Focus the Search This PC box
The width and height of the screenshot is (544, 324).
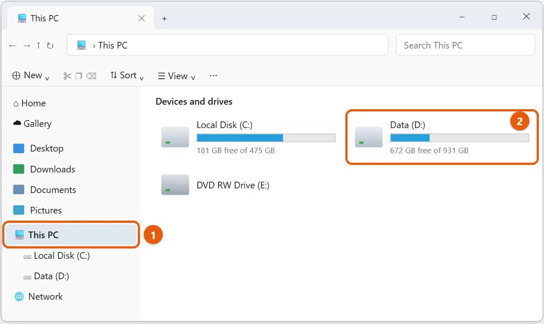[465, 45]
